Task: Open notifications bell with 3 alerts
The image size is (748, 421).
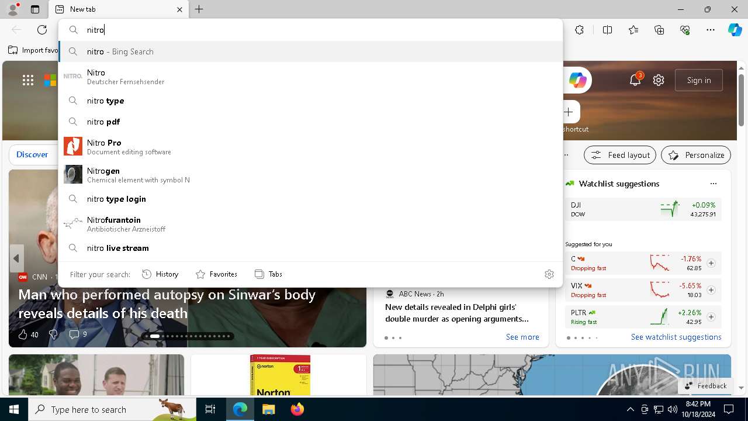Action: click(635, 80)
